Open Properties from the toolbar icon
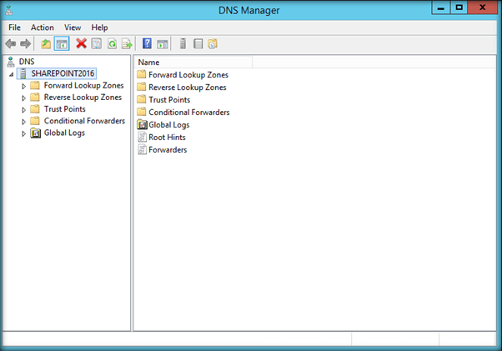The image size is (502, 351). (97, 43)
